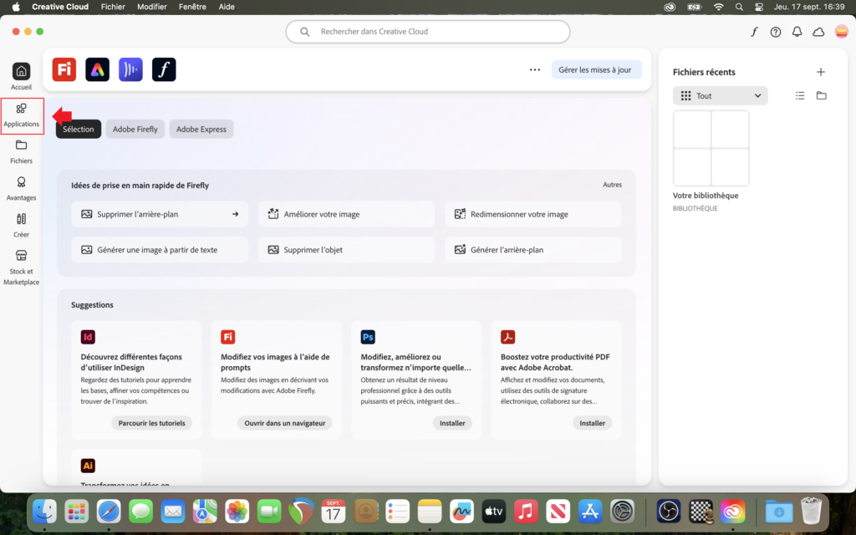Screen dimensions: 856x535
Task: Open System Settings from the Dock
Action: click(622, 512)
